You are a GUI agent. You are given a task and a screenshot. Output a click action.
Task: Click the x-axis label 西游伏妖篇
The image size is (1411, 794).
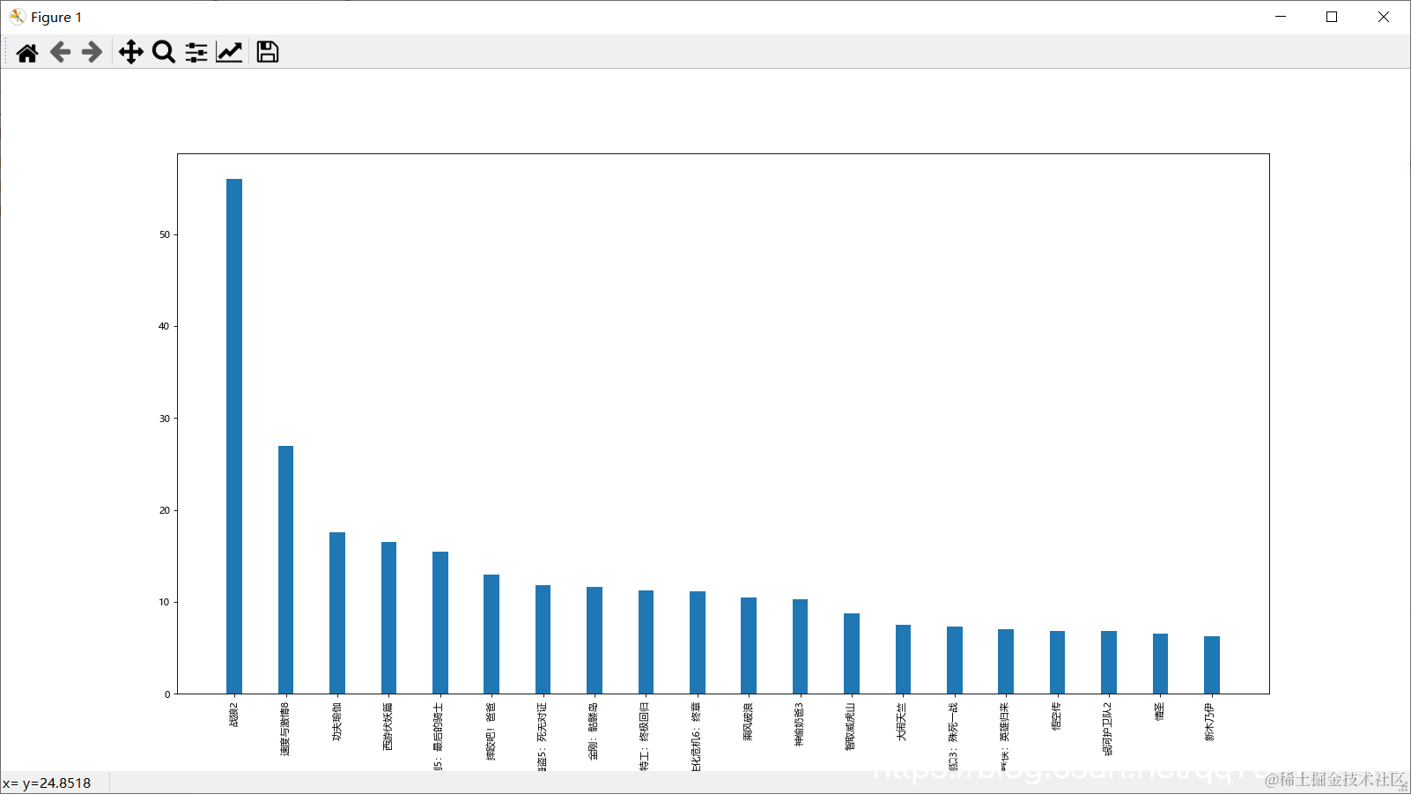pos(388,726)
